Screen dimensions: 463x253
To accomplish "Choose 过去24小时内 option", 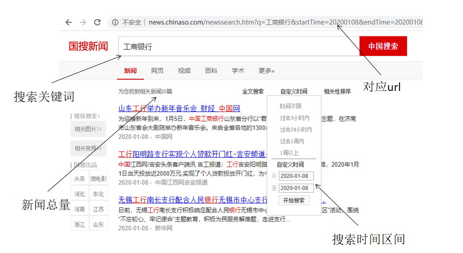I will 296,130.
